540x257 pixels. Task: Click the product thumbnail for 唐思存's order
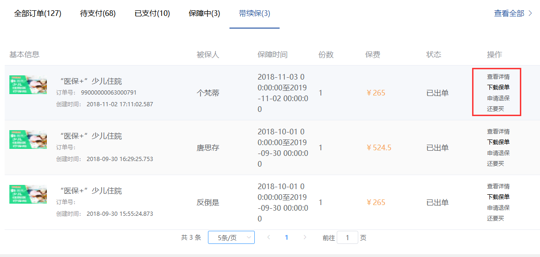[28, 140]
